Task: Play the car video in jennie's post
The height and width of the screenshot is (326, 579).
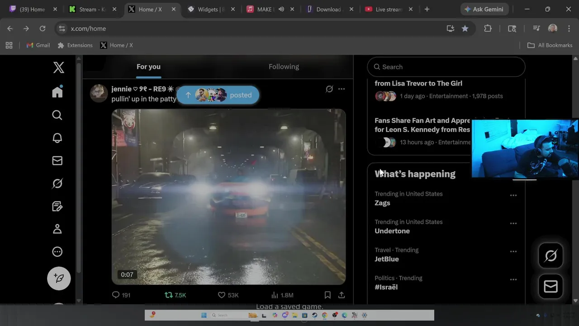Action: pyautogui.click(x=228, y=197)
